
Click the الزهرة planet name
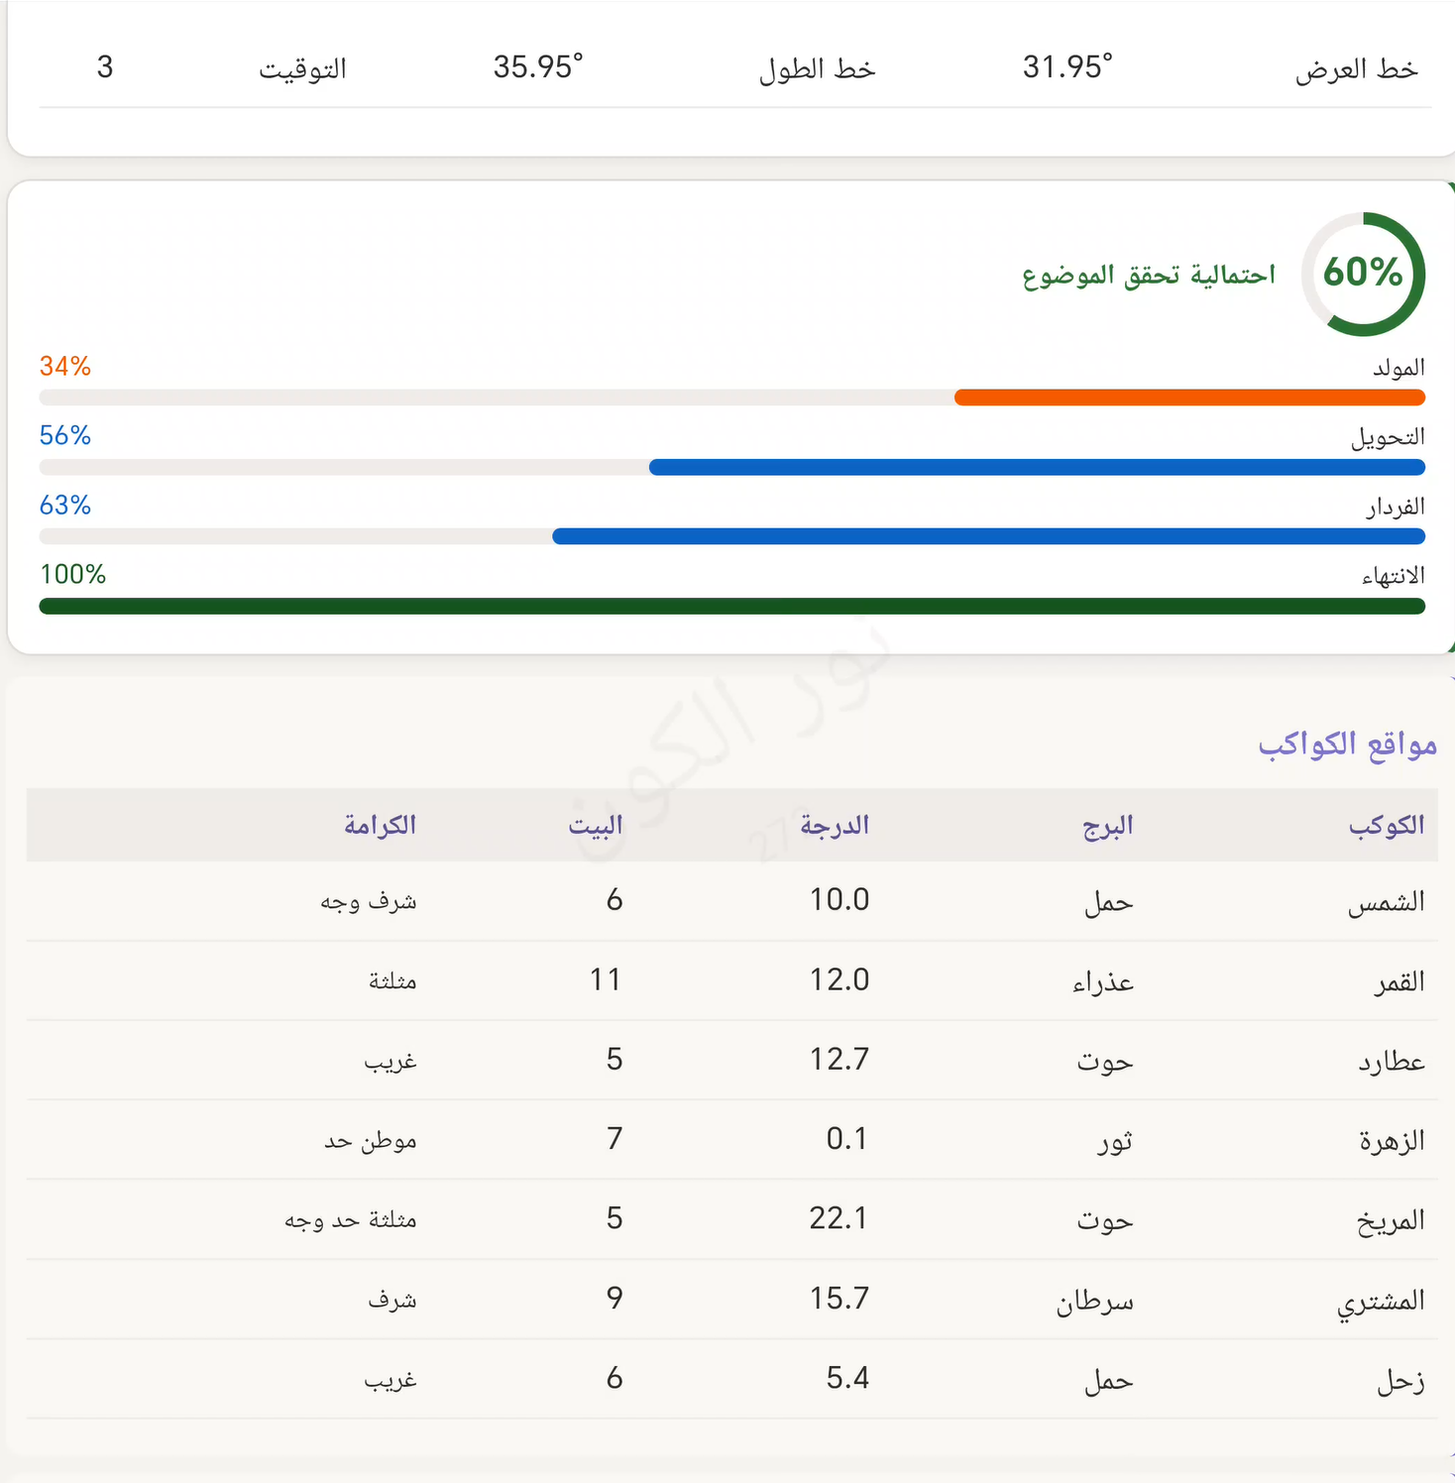[1391, 1140]
